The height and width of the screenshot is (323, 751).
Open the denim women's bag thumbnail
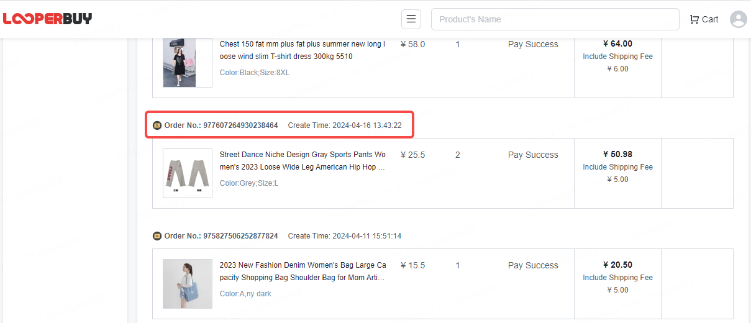click(187, 284)
